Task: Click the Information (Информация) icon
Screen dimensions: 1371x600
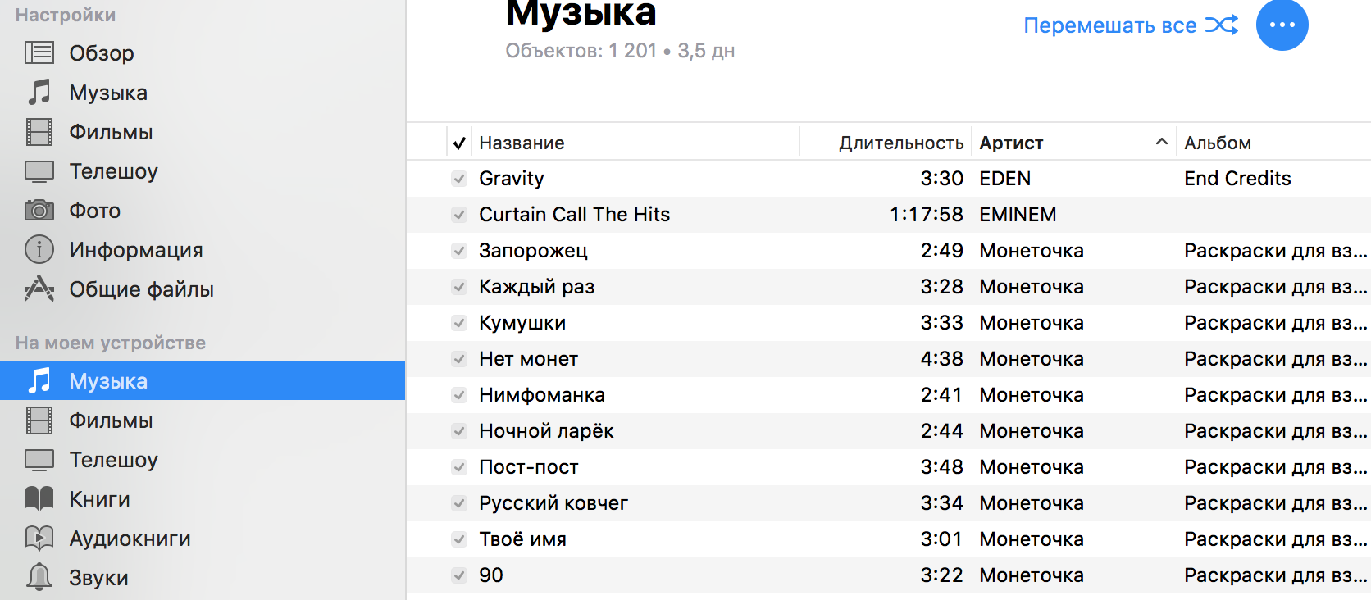Action: tap(39, 249)
